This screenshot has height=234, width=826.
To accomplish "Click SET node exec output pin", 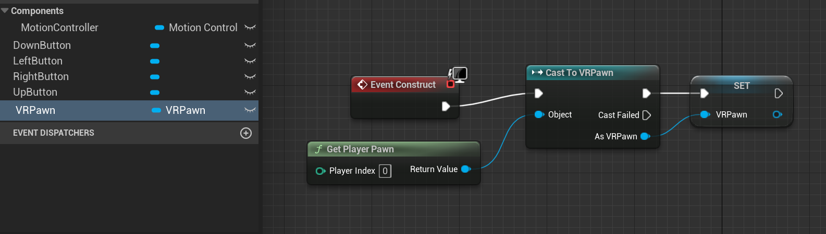I will point(779,94).
